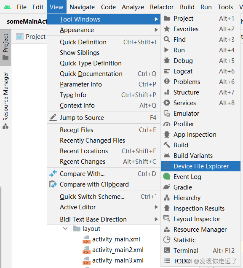Viewport: 243px width, 268px height.
Task: Select the Build hammer icon
Action: coord(167,145)
